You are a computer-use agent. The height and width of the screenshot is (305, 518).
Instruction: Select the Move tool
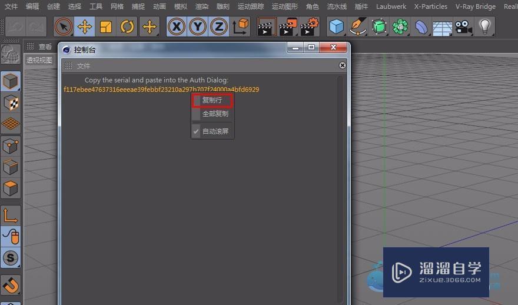(85, 26)
